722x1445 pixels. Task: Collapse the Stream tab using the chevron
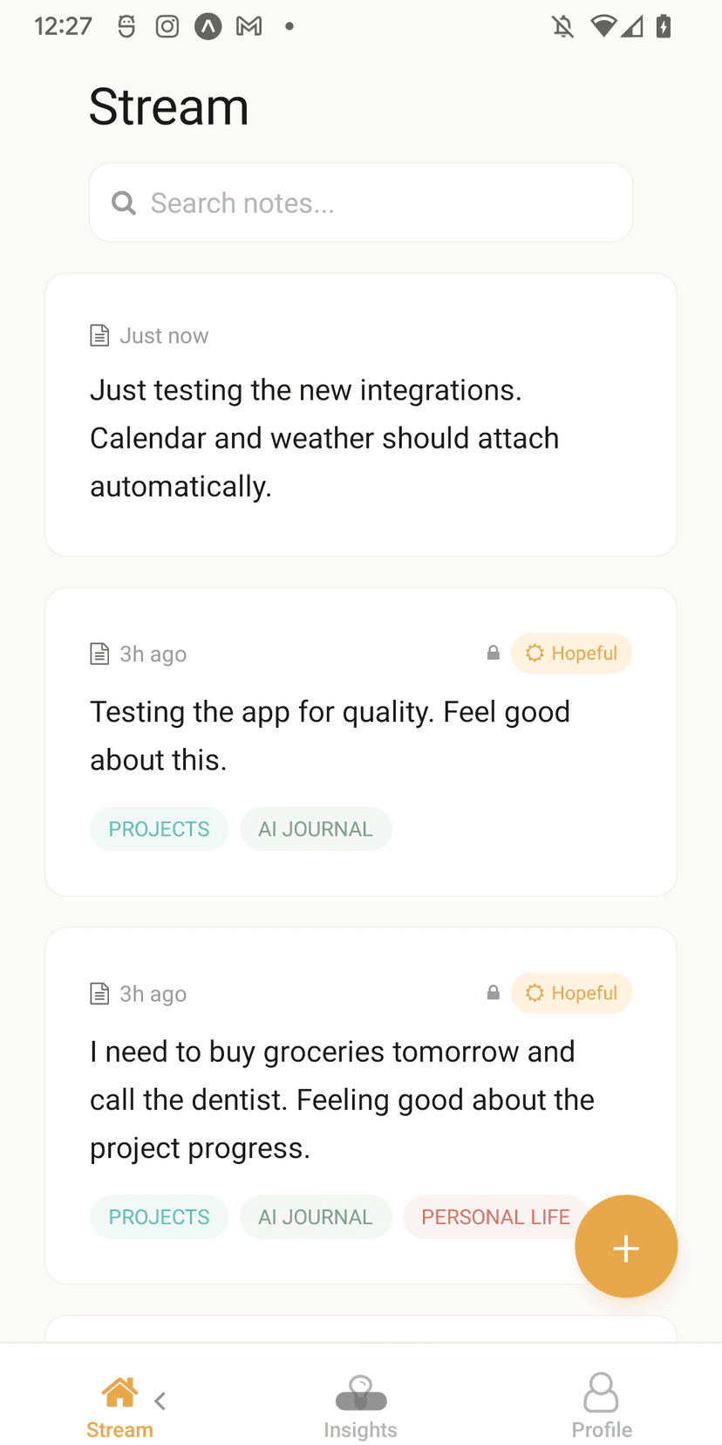160,1400
